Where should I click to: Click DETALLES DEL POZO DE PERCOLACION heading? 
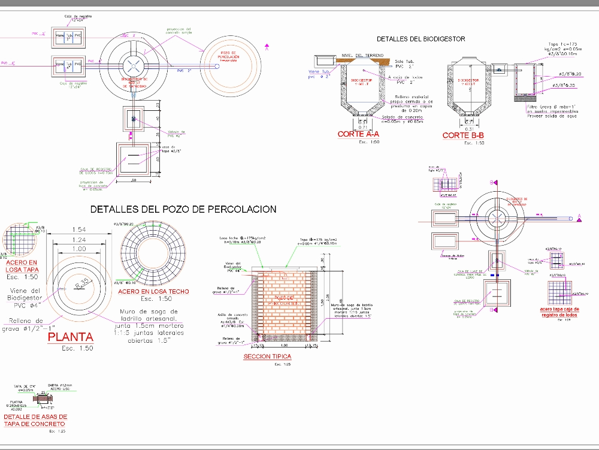point(183,209)
